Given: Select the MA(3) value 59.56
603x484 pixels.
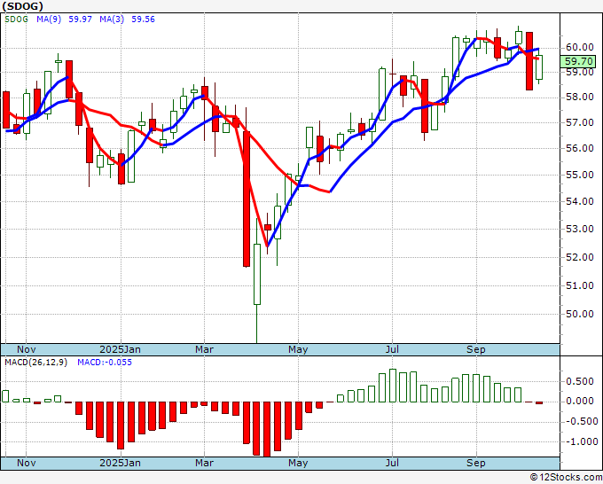Looking at the screenshot, I should coord(143,20).
